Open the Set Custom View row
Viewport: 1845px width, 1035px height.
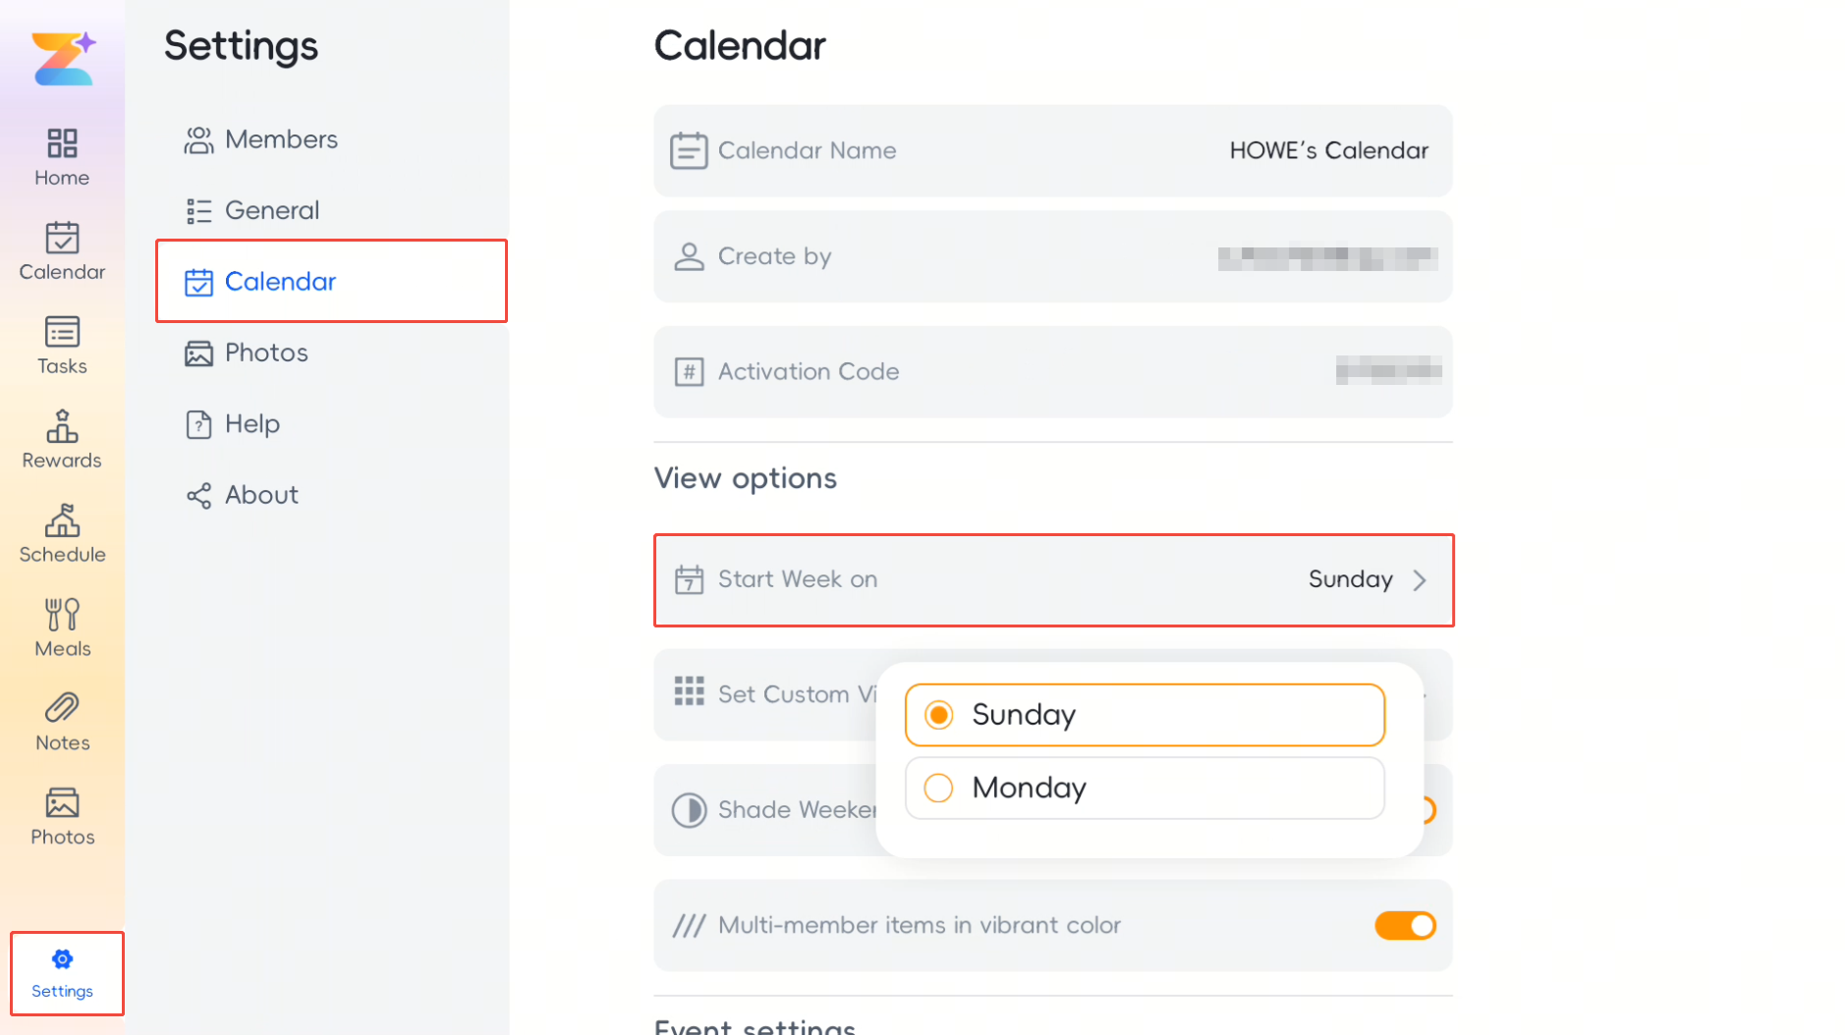(1052, 694)
